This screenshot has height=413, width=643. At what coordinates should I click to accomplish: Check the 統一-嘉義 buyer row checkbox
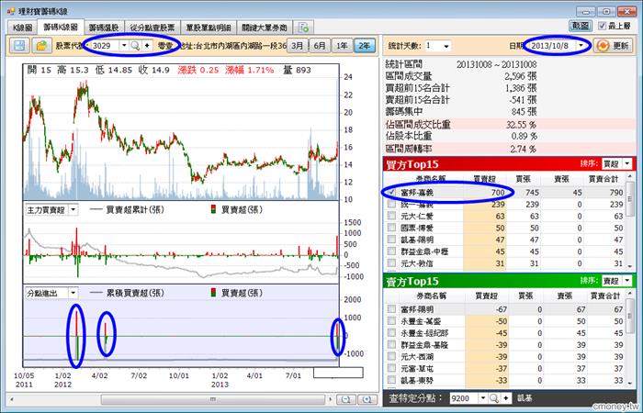point(391,204)
